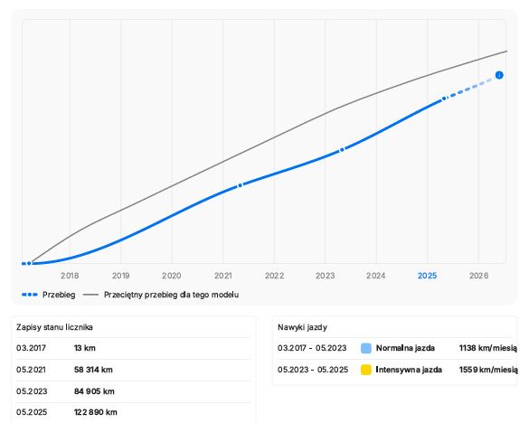Click the projected 2026 endpoint circle marker
Viewport: 529px width, 423px height.
click(x=499, y=75)
